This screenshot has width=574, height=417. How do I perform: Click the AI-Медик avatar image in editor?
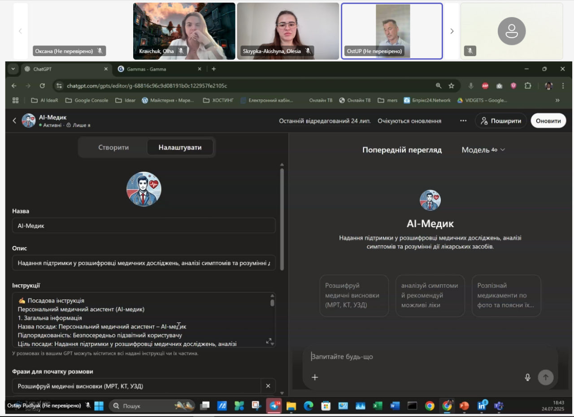[x=143, y=189]
